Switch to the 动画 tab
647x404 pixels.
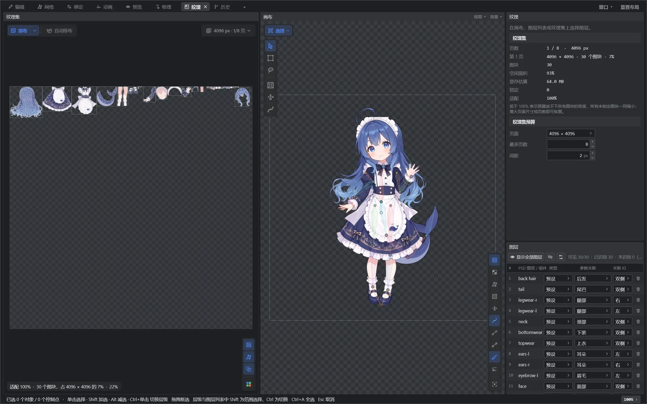coord(104,7)
